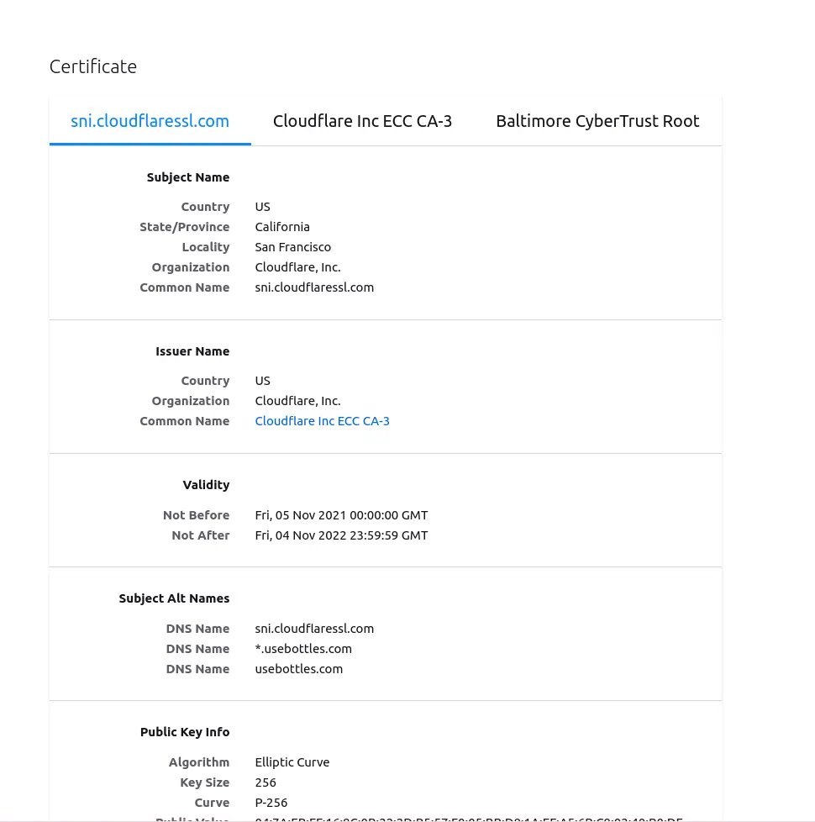815x822 pixels.
Task: Open the Cloudflare Inc ECC CA-3 tab
Action: tap(362, 121)
